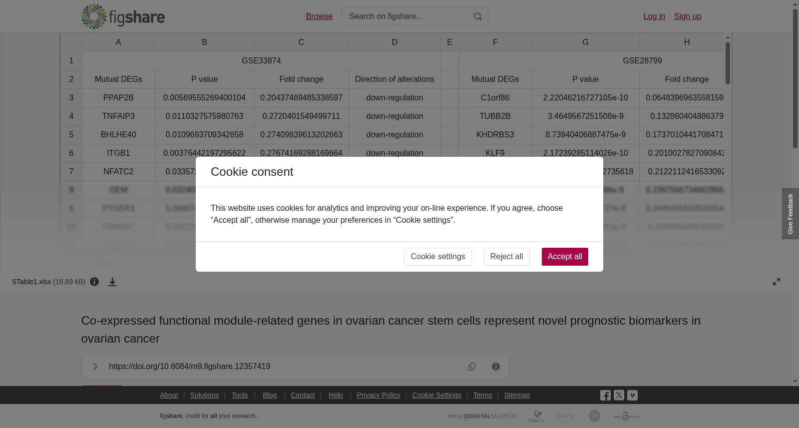Select row 3 header in spreadsheet
This screenshot has height=428, width=799.
[x=71, y=98]
